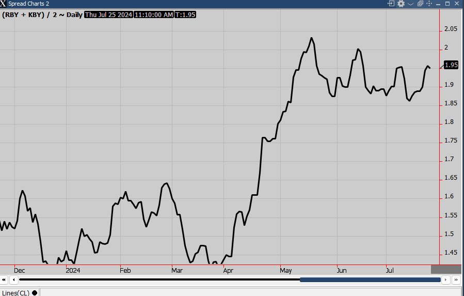Image resolution: width=464 pixels, height=296 pixels.
Task: Click the Thu Jul 25 2024 date label
Action: coord(108,15)
